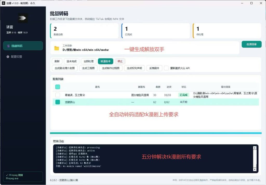Click the 新剧名 column header
266x185 pixels.
click(x=142, y=87)
